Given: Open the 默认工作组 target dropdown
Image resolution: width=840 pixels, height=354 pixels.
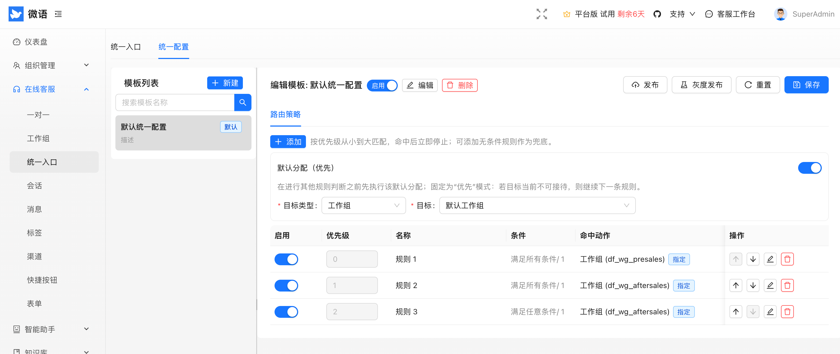Looking at the screenshot, I should point(537,205).
